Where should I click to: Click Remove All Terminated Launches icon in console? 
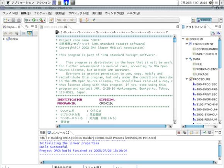185,133
